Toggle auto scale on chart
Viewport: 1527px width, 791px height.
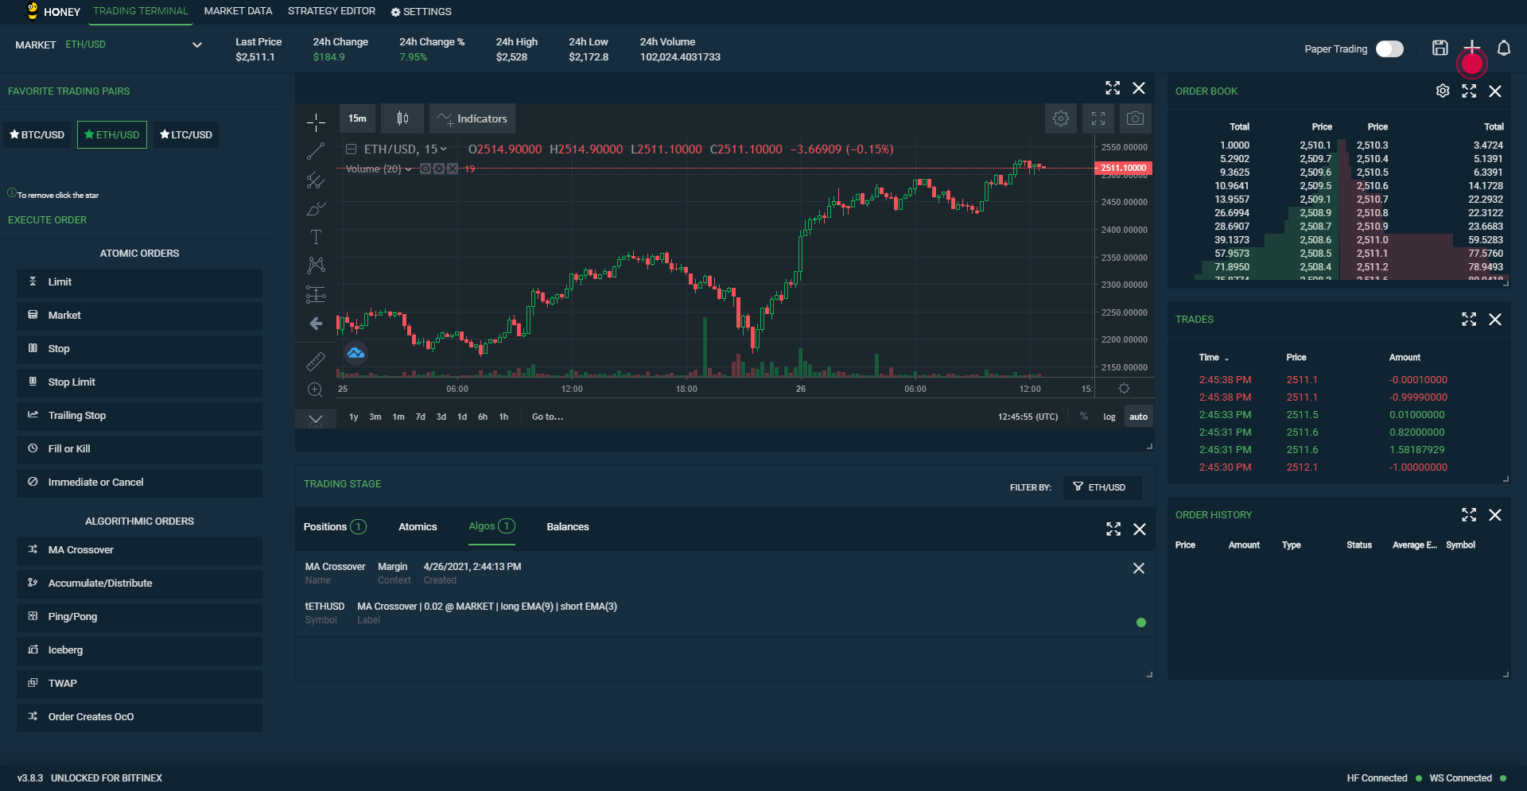1139,417
